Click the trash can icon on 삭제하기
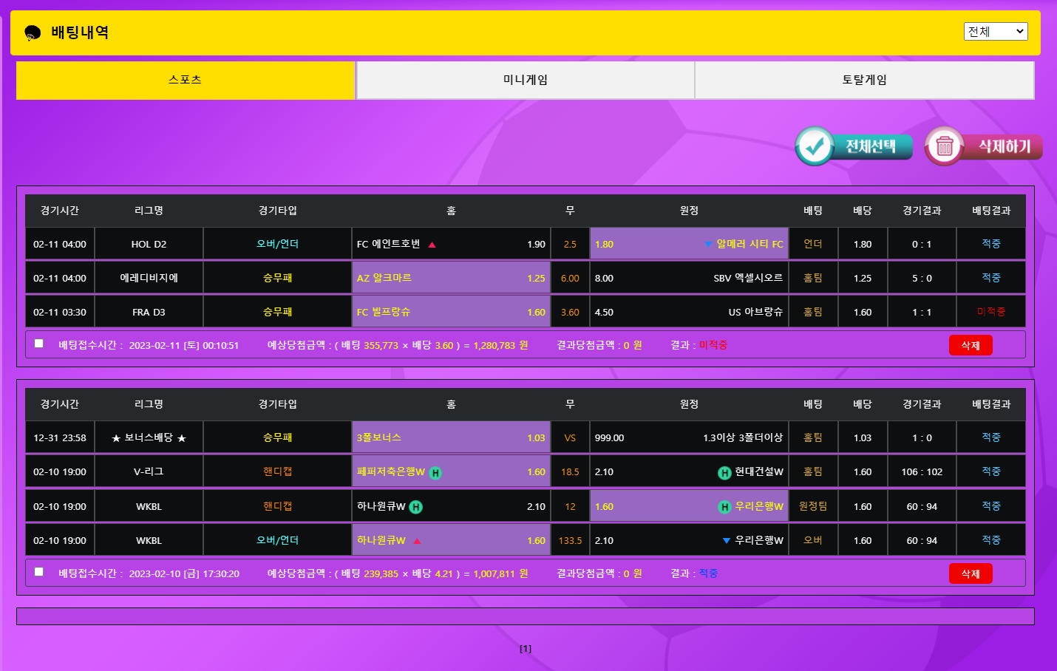The height and width of the screenshot is (671, 1057). click(944, 146)
